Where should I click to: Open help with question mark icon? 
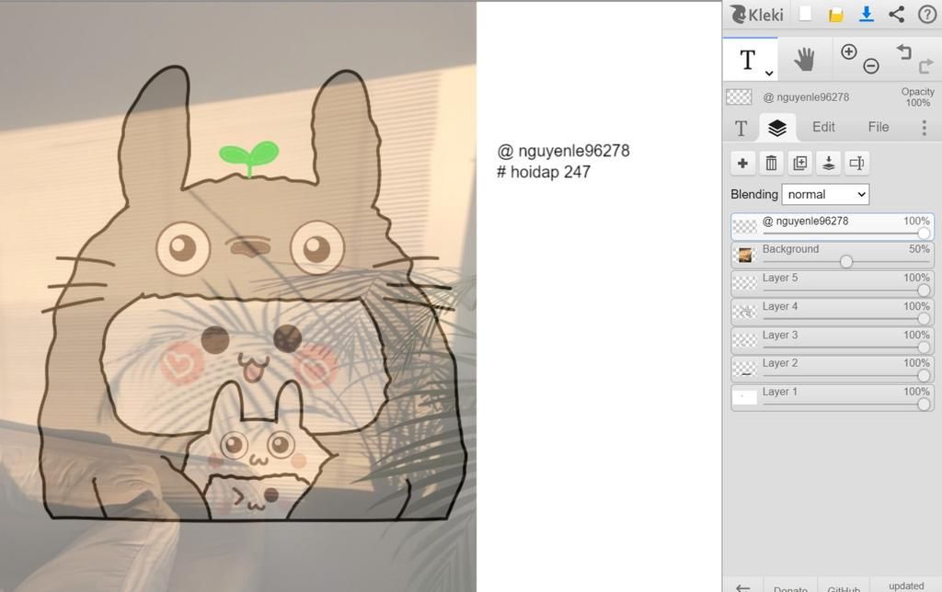click(927, 14)
